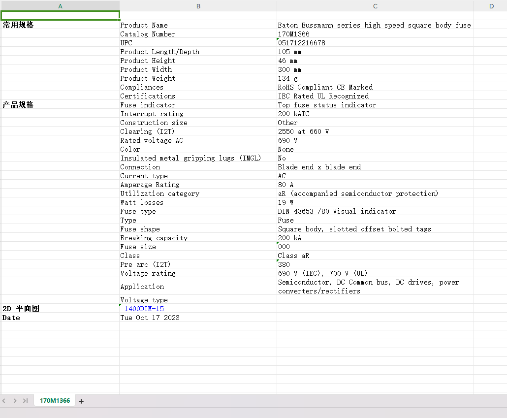The height and width of the screenshot is (418, 507).
Task: Select the 'Voltage type' cell
Action: point(198,299)
